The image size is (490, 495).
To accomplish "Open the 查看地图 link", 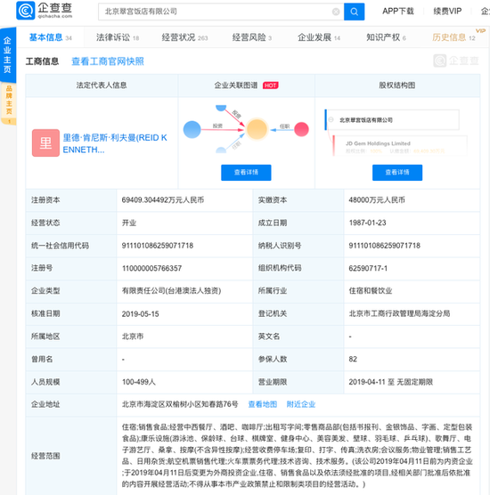I will click(263, 404).
